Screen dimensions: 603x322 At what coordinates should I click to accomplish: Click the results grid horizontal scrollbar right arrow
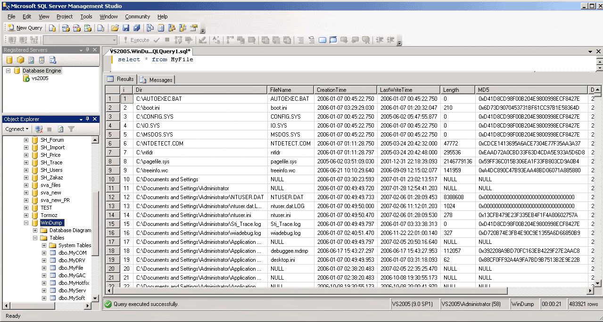[x=591, y=290]
